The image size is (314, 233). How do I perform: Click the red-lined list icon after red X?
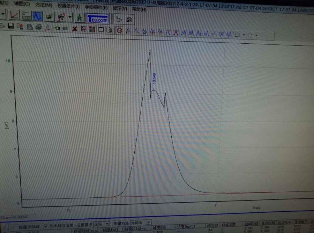[x=83, y=29]
